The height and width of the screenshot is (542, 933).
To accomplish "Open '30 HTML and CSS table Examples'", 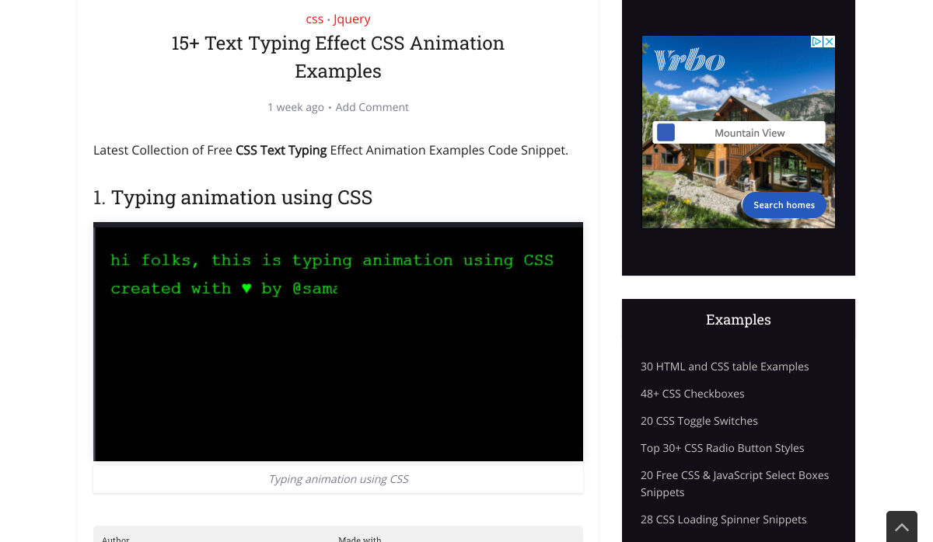I will coord(725,367).
